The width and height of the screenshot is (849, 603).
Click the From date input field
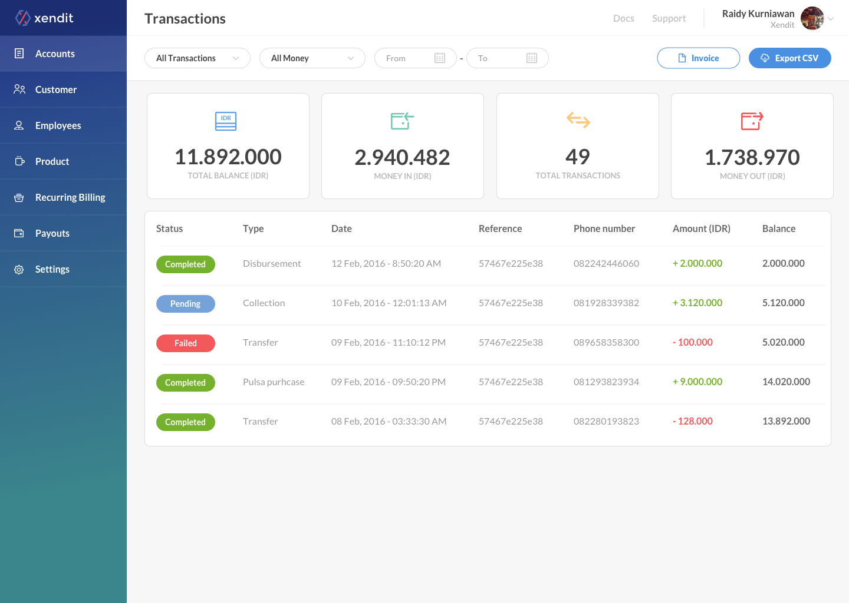(416, 58)
